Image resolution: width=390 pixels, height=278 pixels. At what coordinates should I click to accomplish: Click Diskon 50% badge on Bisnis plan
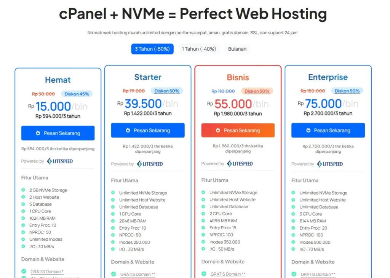[257, 91]
